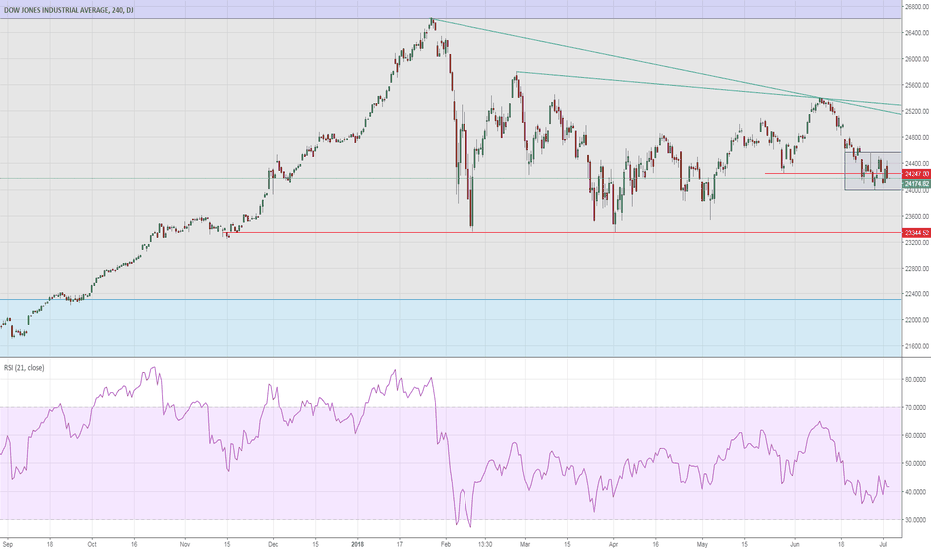Click the RSI 60.0000 scale label
Viewport: 931px width, 549px height.
click(x=915, y=435)
